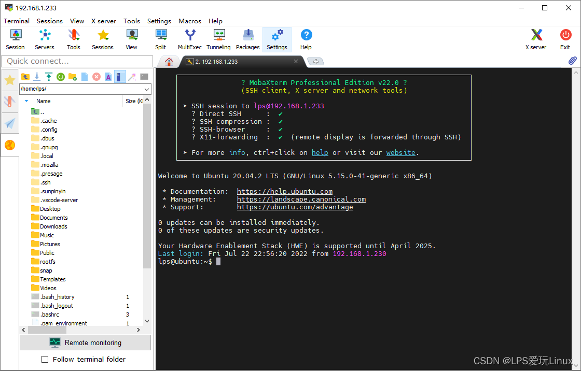This screenshot has width=581, height=371.
Task: Open the View menu
Action: 77,21
